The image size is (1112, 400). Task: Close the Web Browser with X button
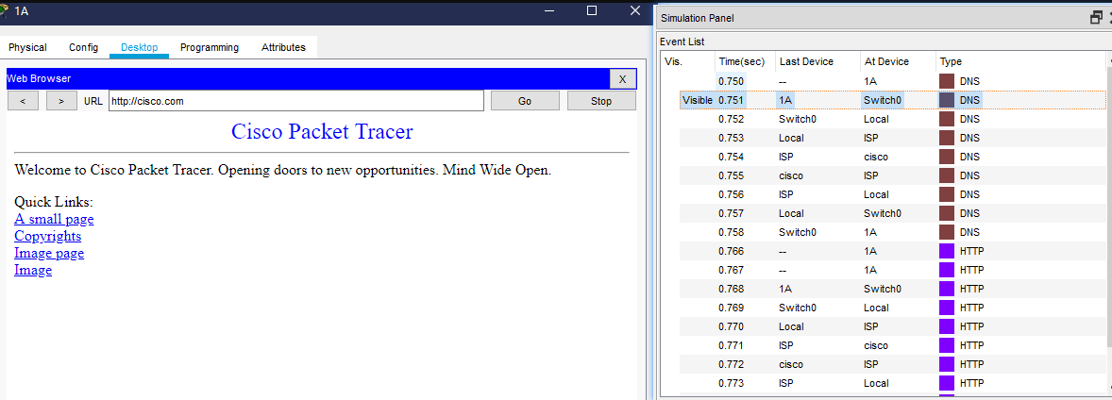tap(623, 78)
